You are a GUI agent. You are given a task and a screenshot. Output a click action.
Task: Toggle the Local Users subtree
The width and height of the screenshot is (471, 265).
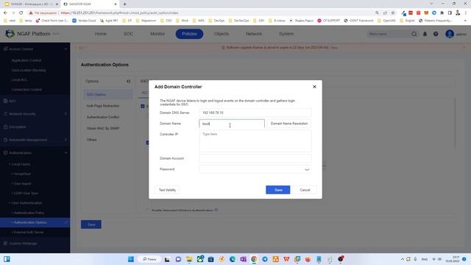coord(20,164)
